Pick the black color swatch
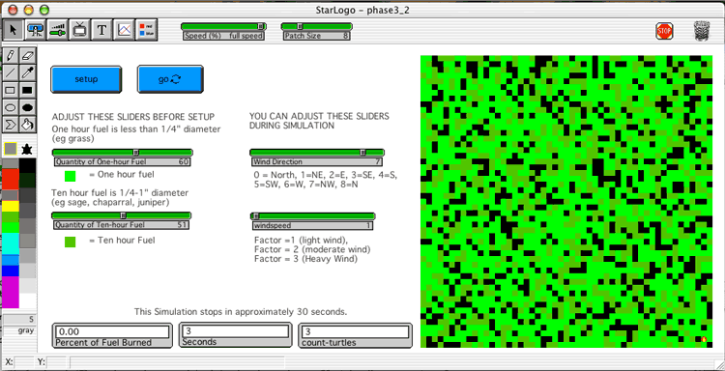725x371 pixels. coord(27,165)
